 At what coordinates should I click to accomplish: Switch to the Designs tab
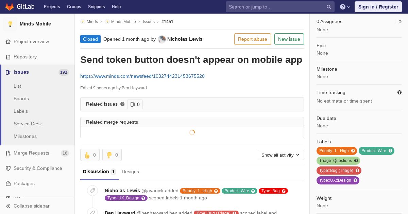[130, 172]
